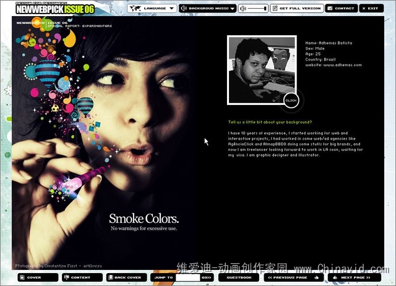Click the document icon on Get Full Version
This screenshot has height=286, width=396.
point(275,8)
